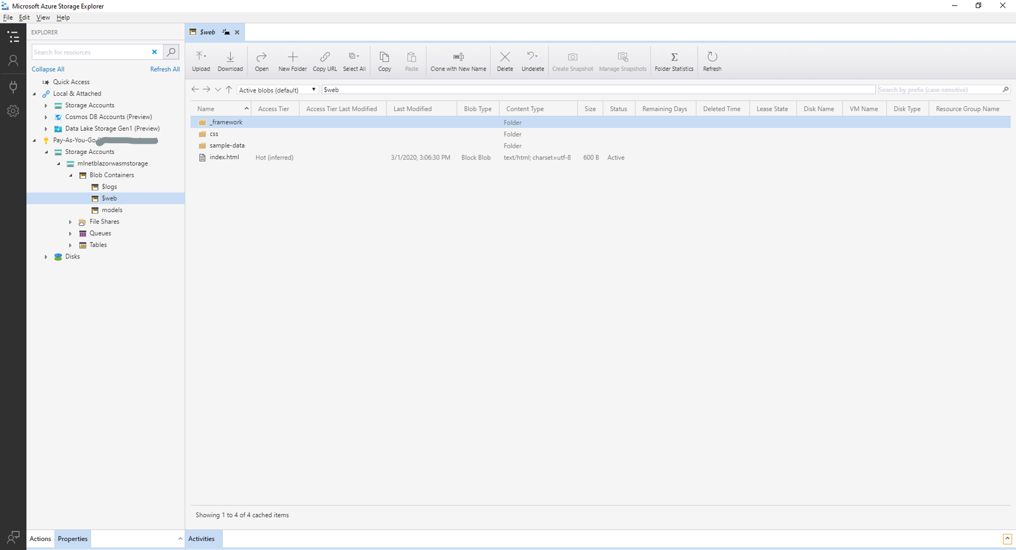Click the Properties tab at bottom
Screen dimensions: 1016x550
tap(73, 538)
